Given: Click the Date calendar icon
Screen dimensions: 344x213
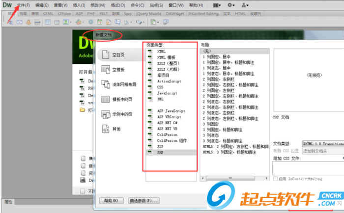Looking at the screenshot, I should coord(100,22).
